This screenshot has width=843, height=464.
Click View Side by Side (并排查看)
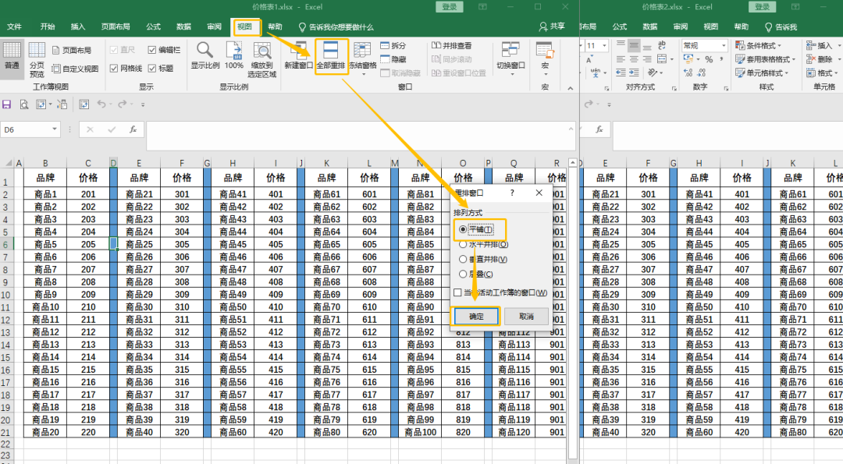click(x=452, y=46)
